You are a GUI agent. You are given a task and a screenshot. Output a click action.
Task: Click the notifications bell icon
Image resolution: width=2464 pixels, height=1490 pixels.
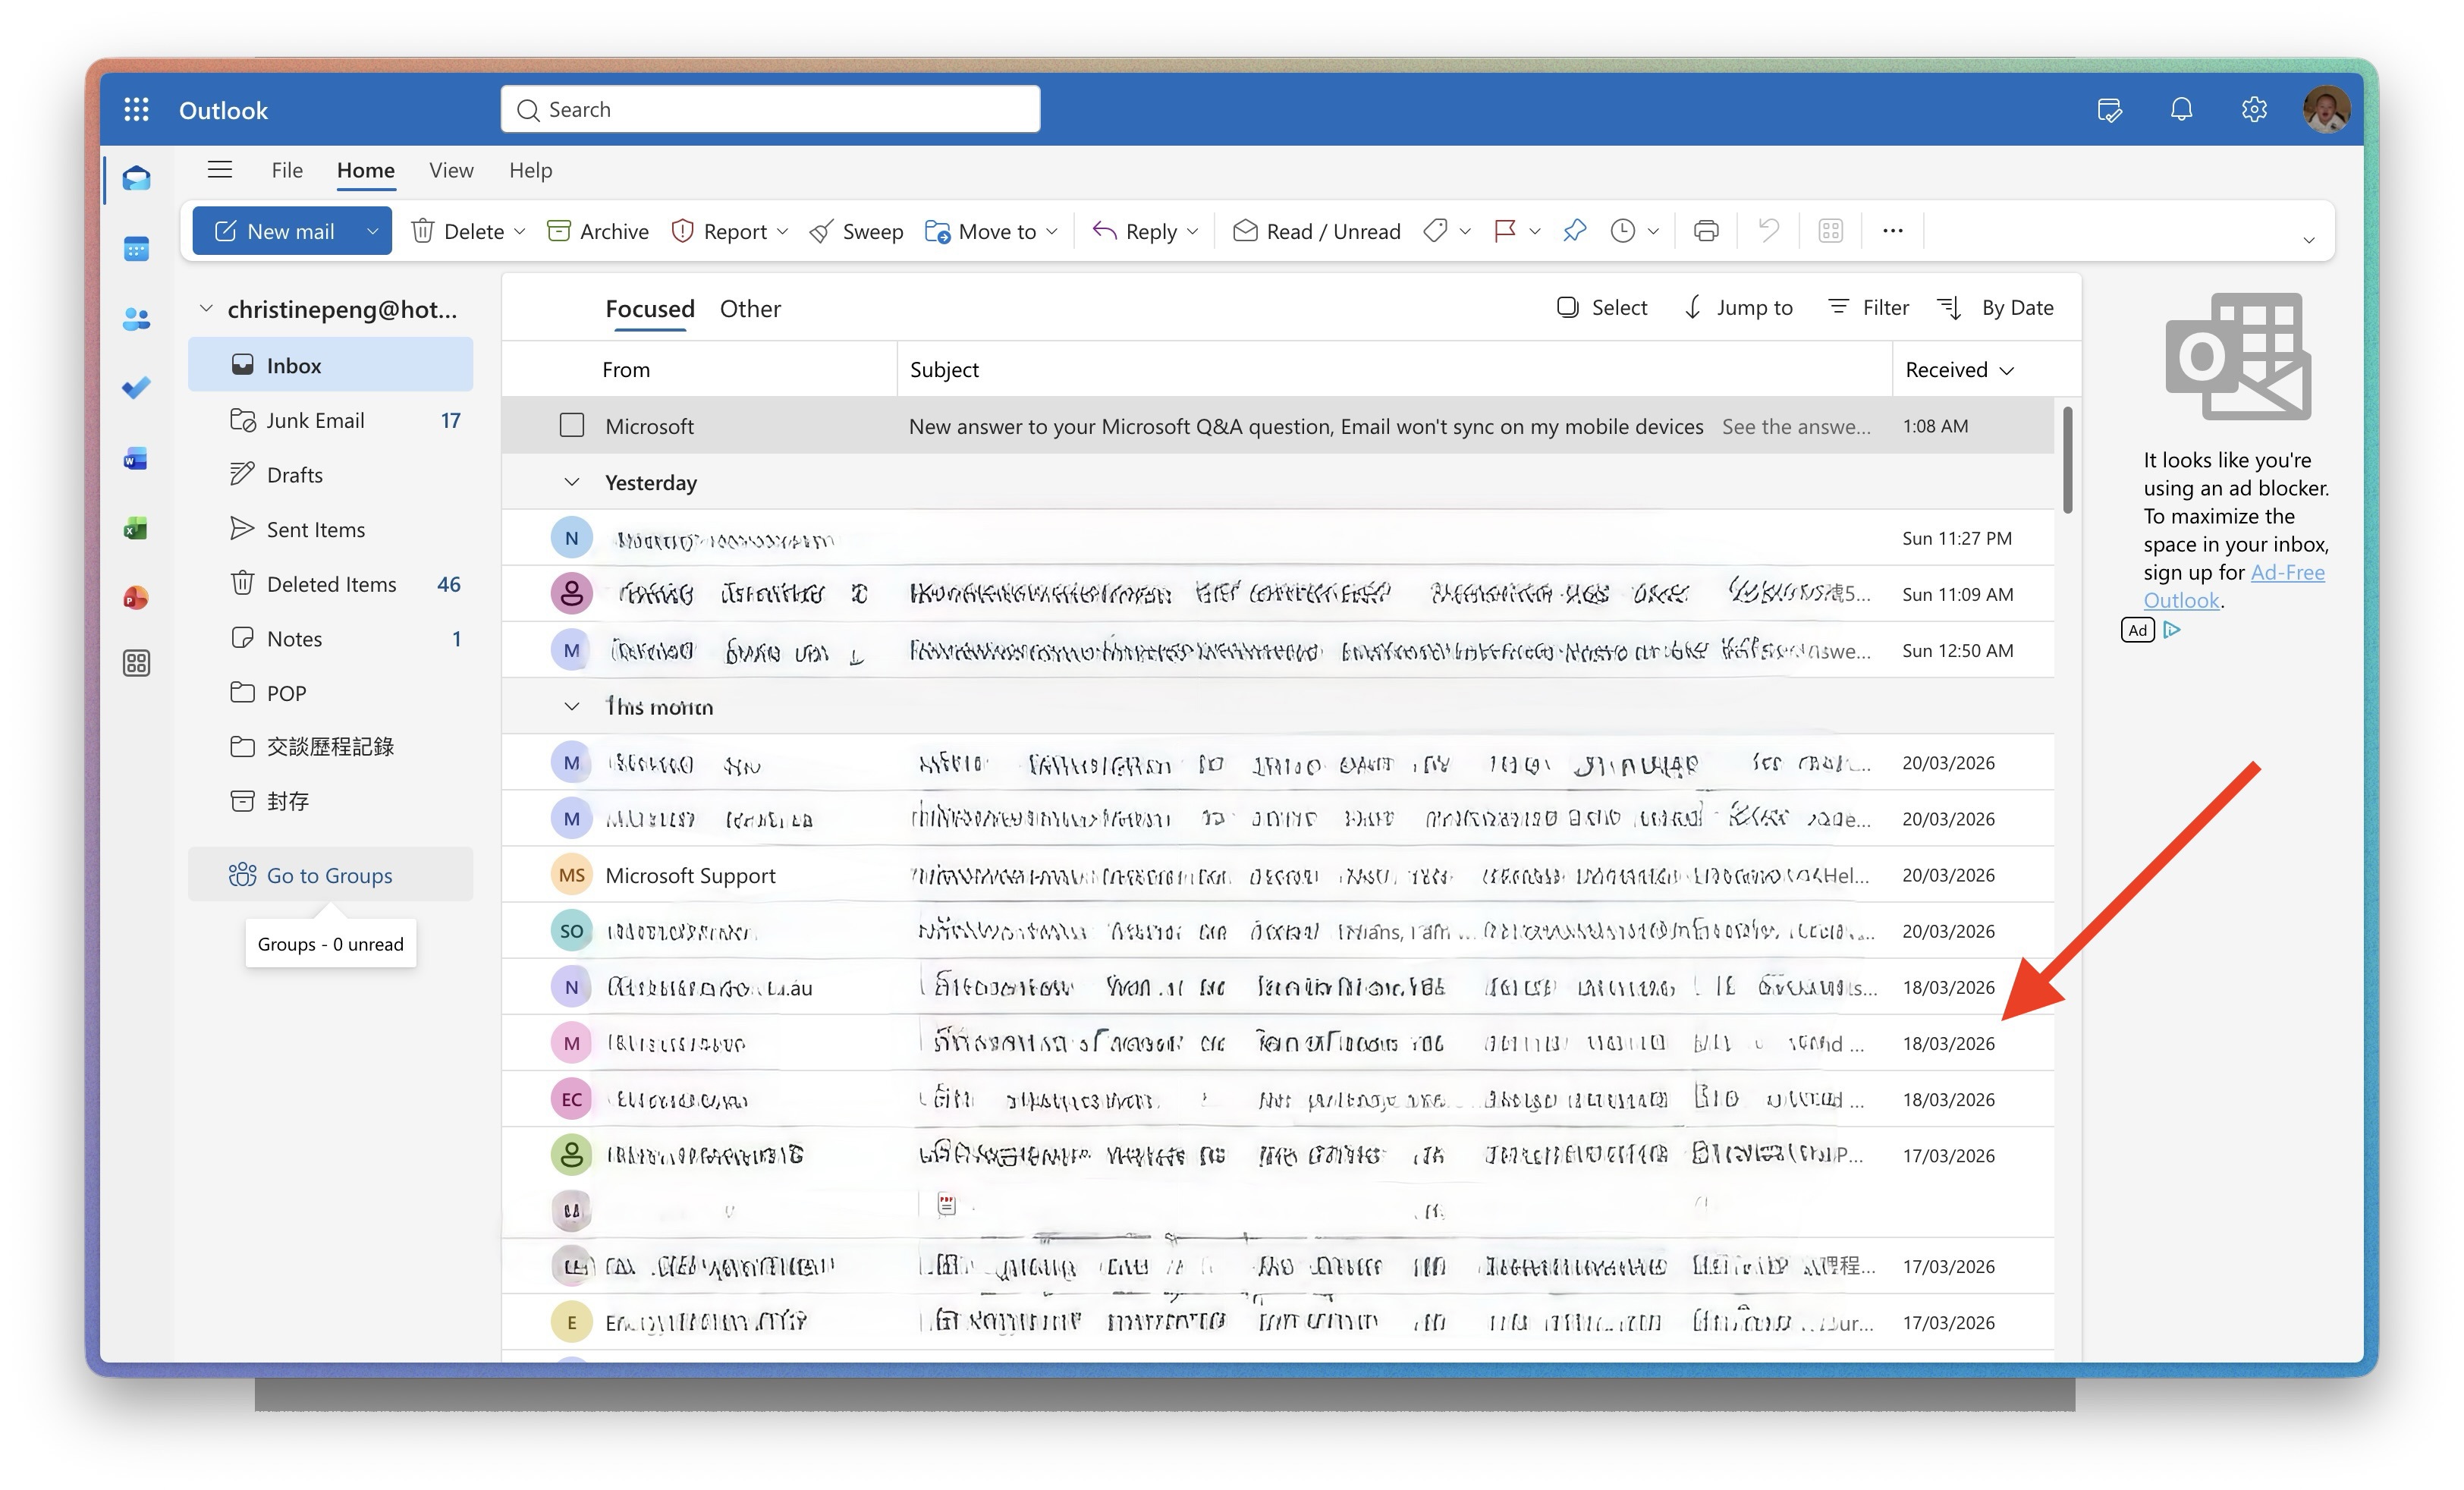tap(2181, 110)
